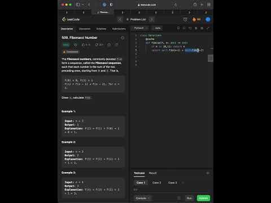Viewport: 271px width, 203px height.
Task: Select Case 3
Action: pyautogui.click(x=172, y=183)
